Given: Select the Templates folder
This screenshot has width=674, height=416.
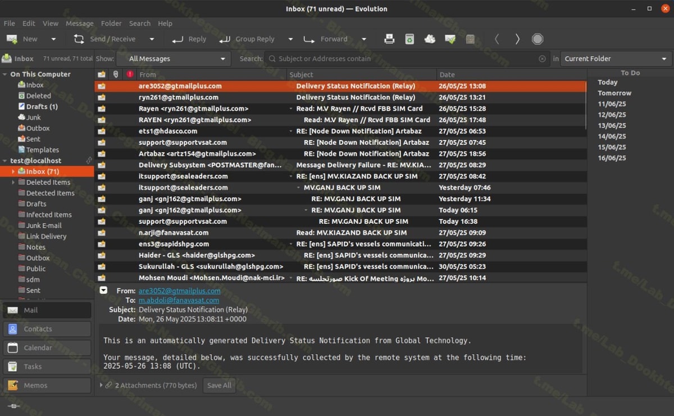Looking at the screenshot, I should coord(42,150).
